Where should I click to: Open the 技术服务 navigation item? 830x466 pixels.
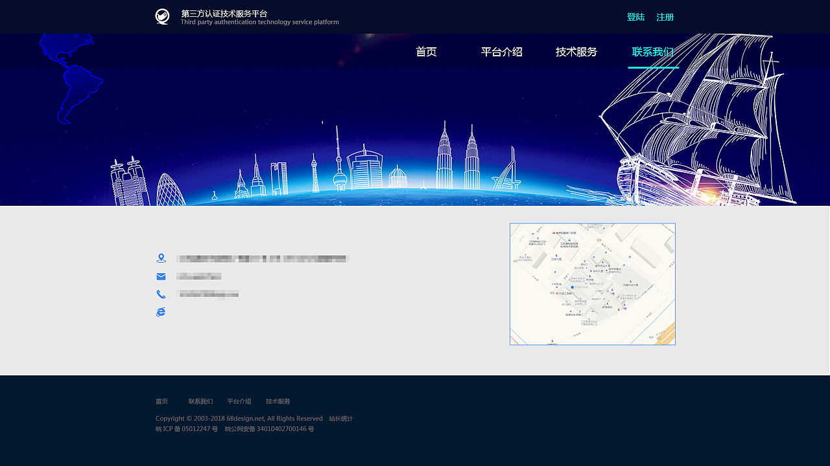click(576, 52)
